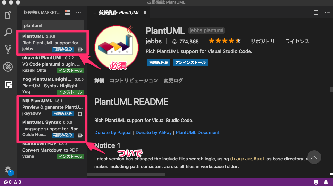Click the vertical scrollbar thumb of details
This screenshot has width=333, height=186.
[331, 89]
